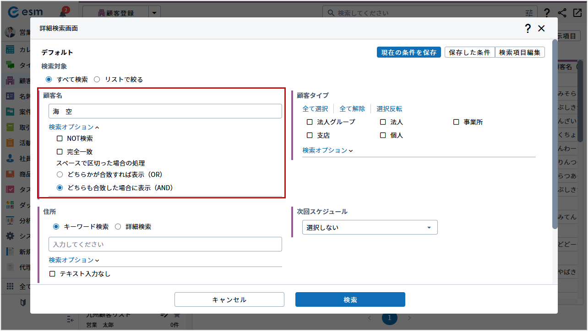Select the OR match radio button

[60, 175]
